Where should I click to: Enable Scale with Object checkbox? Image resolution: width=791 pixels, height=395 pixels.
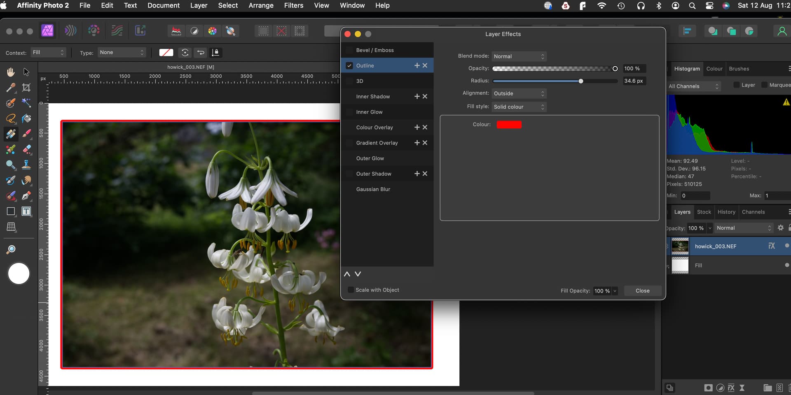pyautogui.click(x=351, y=290)
